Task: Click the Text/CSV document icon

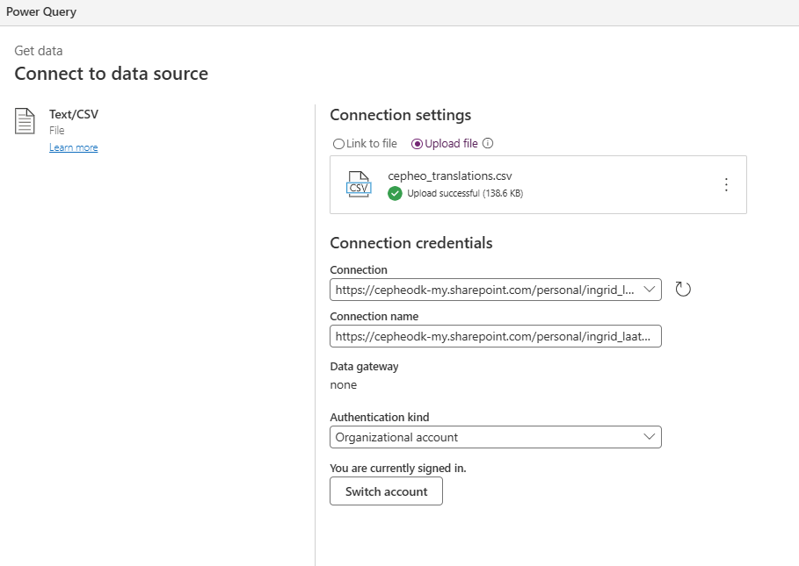Action: [25, 121]
